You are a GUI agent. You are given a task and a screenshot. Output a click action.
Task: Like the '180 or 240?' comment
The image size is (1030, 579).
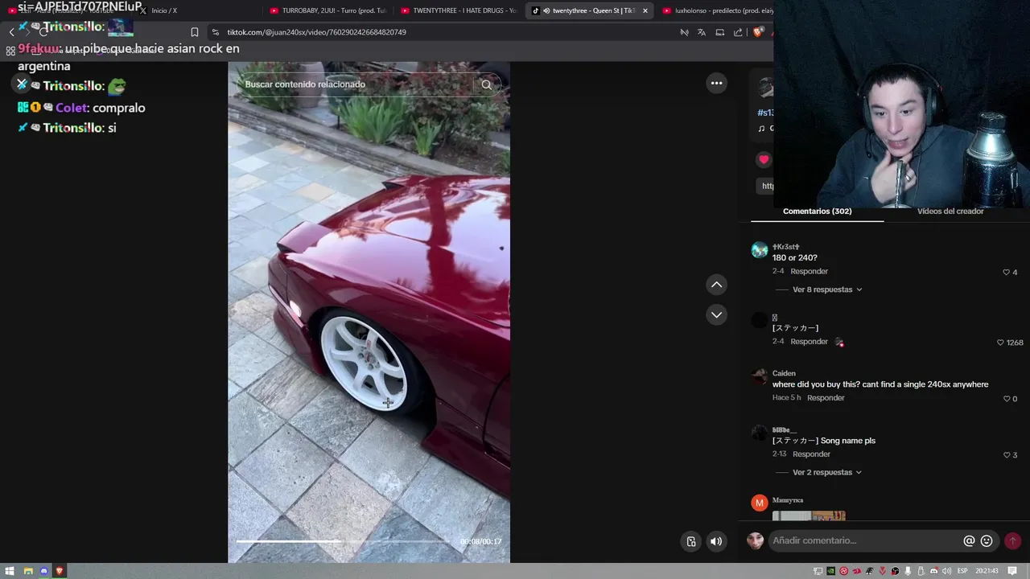pos(1006,273)
